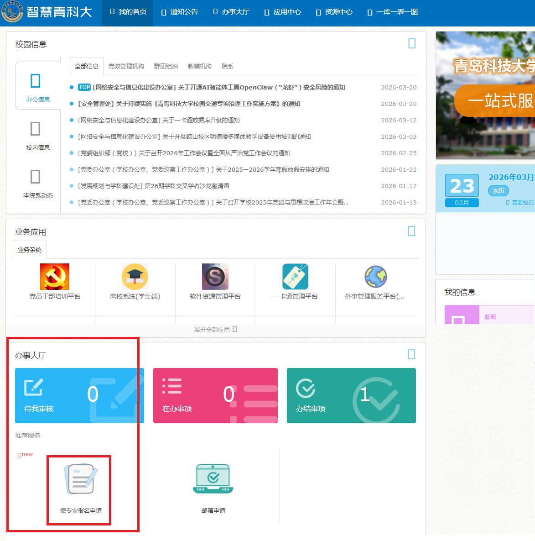This screenshot has width=535, height=541.
Task: Select 办公信息 in the left sidebar
Action: [38, 87]
